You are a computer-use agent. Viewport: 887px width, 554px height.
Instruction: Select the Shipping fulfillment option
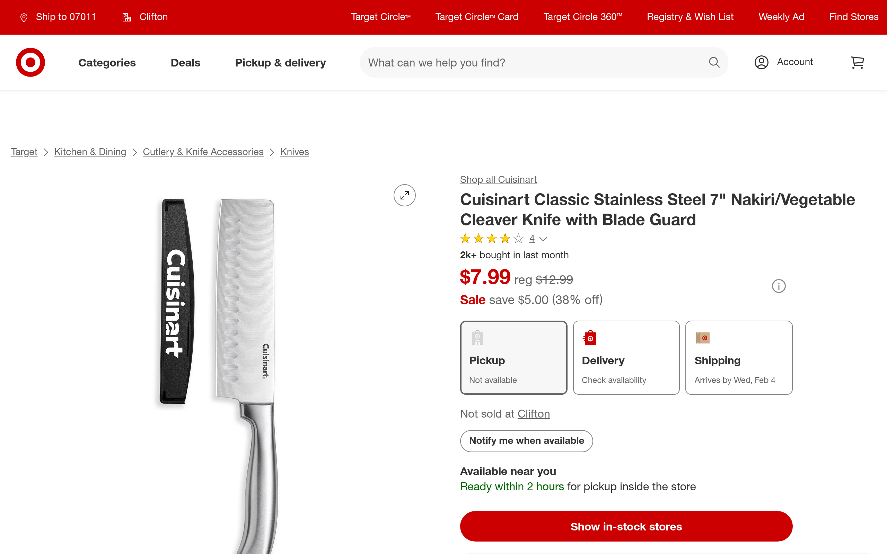(739, 357)
